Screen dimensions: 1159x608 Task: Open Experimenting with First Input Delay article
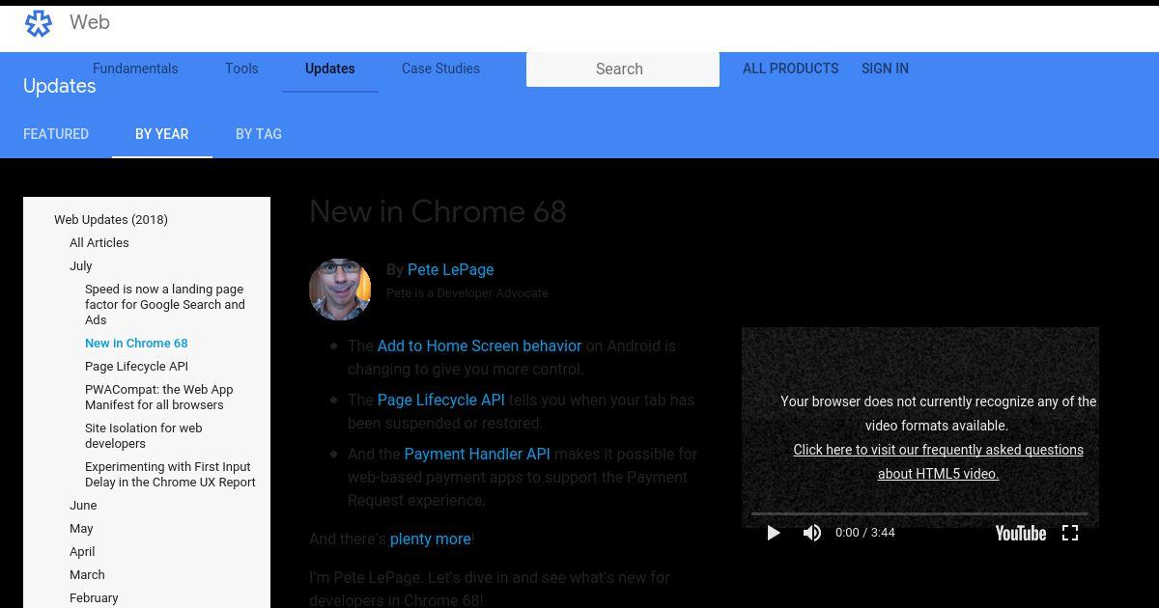[x=170, y=474]
